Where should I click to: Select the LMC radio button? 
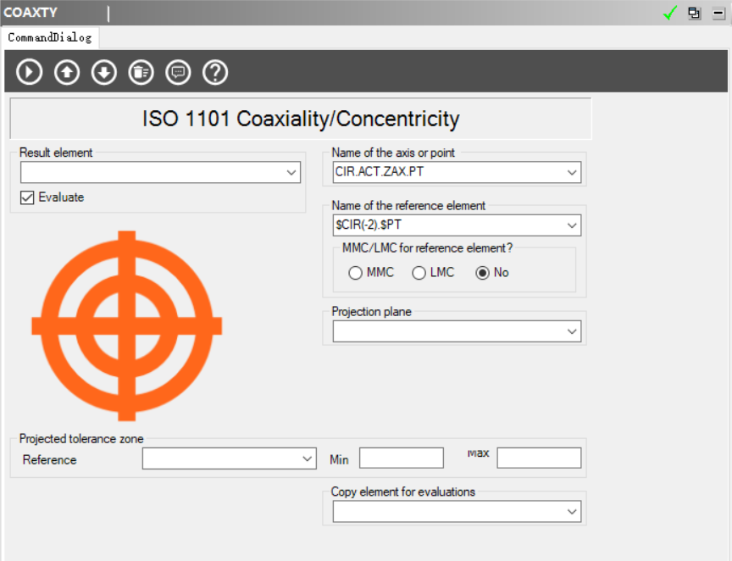tap(419, 273)
